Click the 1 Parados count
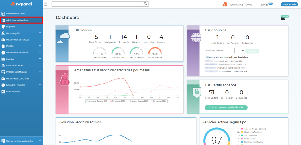This screenshot has width=301, height=145. pos(136,37)
